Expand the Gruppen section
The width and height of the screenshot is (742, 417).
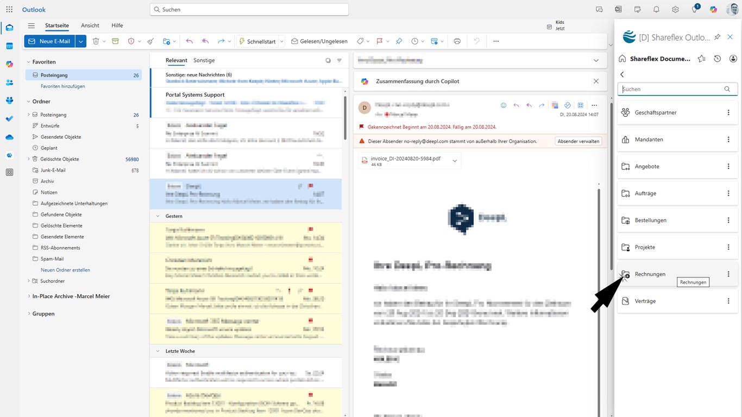tap(28, 314)
